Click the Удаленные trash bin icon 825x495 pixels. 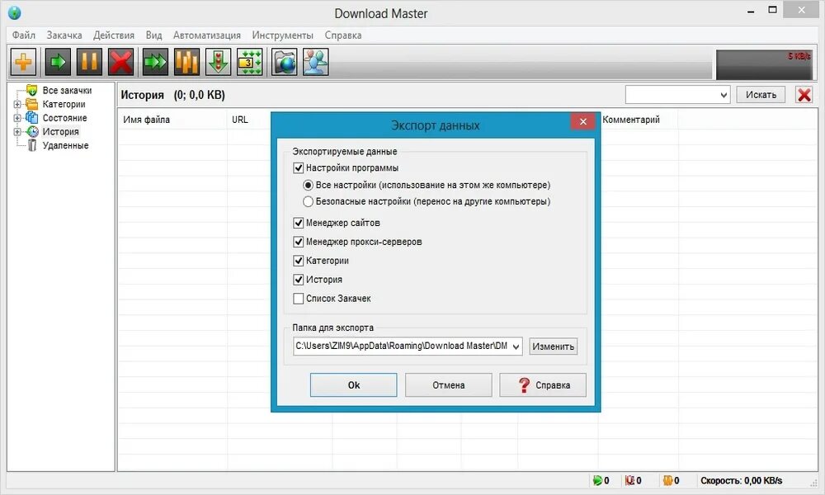[32, 145]
